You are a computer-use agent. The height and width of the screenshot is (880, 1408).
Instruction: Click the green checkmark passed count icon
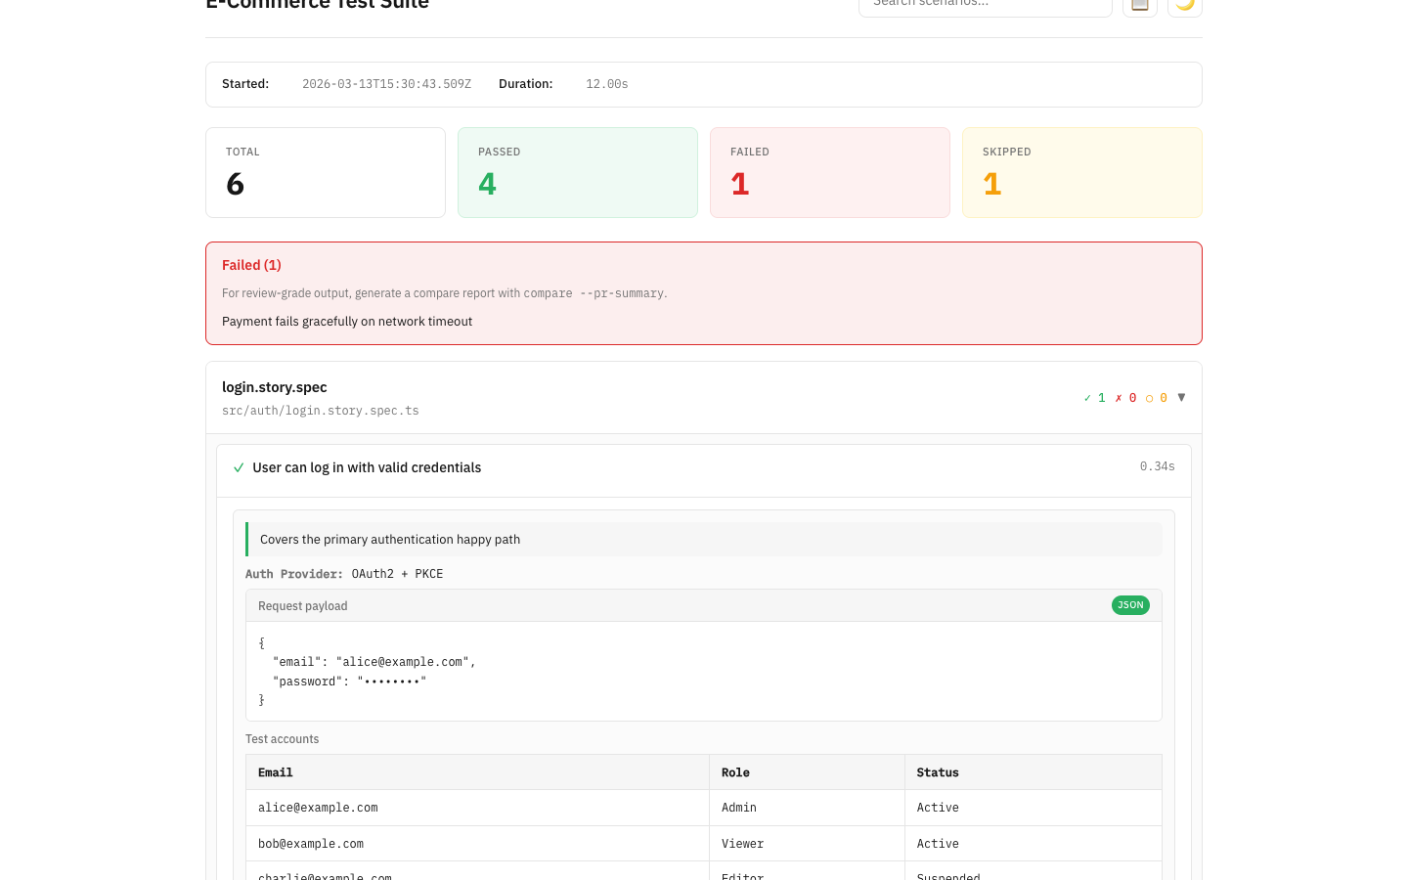point(1086,397)
